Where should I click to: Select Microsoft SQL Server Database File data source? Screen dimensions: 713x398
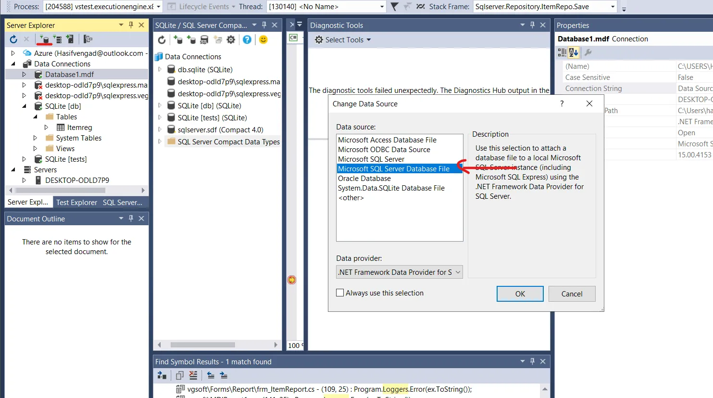[x=400, y=169]
